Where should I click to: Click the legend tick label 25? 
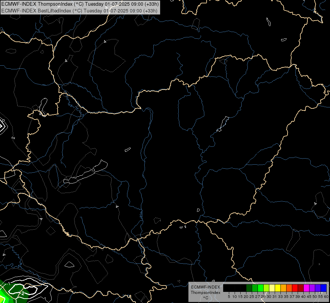252,297
